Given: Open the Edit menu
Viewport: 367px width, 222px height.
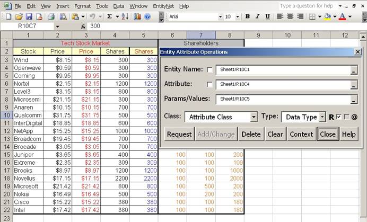Looking at the screenshot, I should [x=31, y=6].
